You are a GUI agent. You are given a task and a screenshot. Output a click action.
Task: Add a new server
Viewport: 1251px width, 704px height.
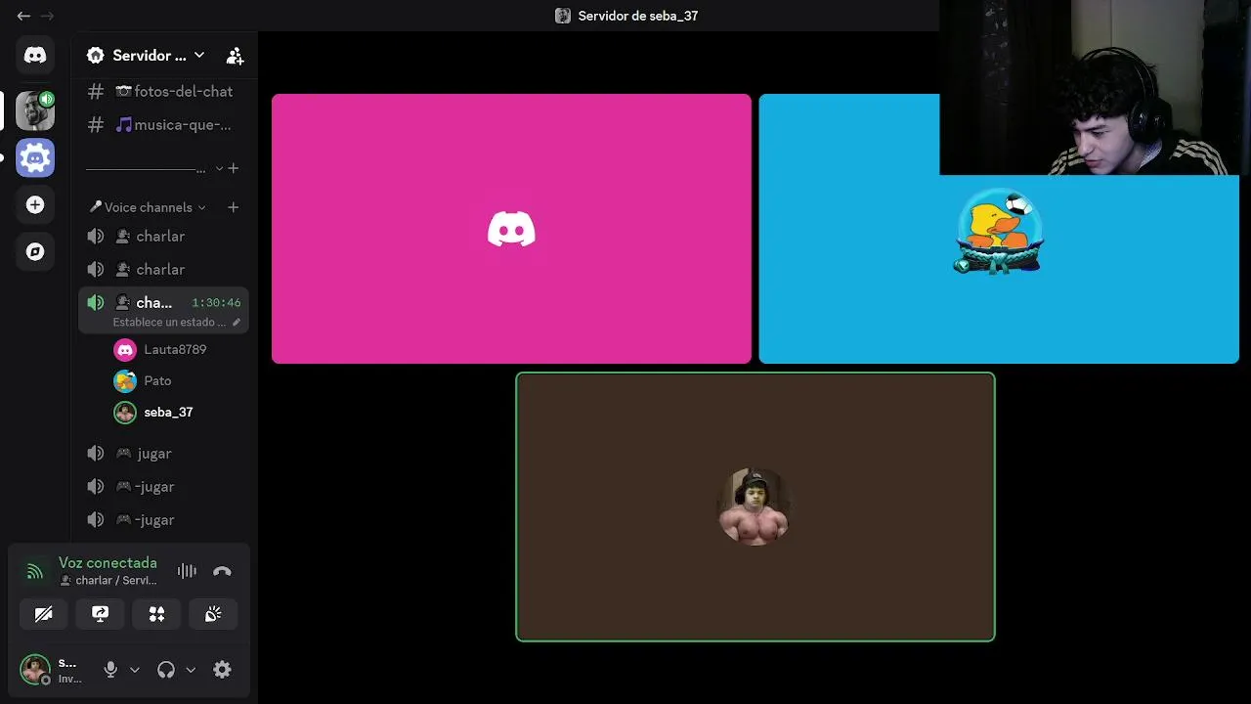(x=35, y=204)
